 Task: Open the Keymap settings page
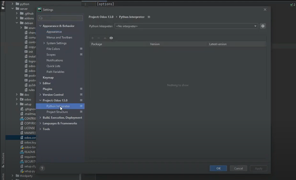48,77
